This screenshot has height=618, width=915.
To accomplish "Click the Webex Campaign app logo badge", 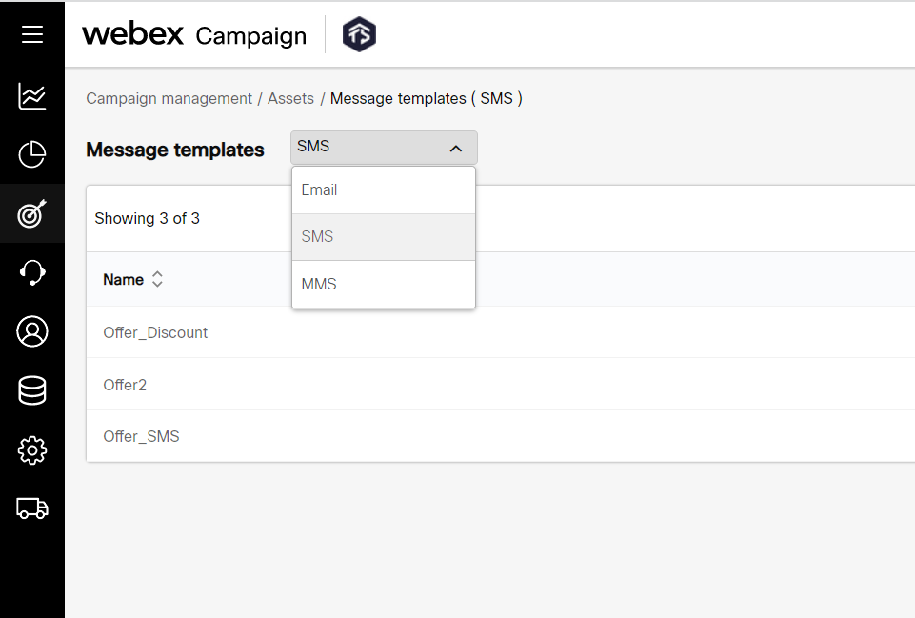I will coord(359,33).
